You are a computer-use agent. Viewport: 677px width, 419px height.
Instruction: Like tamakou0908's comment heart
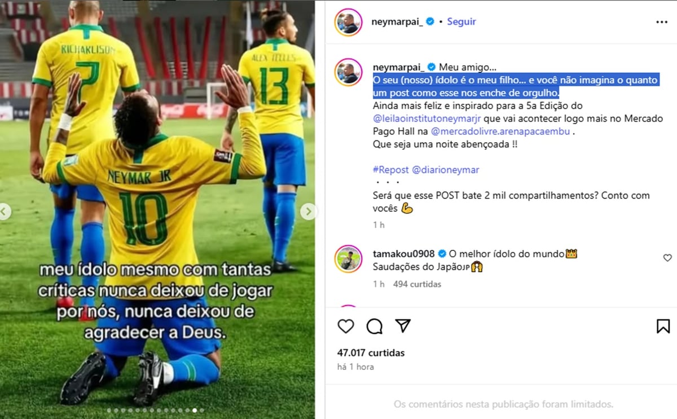coord(667,258)
